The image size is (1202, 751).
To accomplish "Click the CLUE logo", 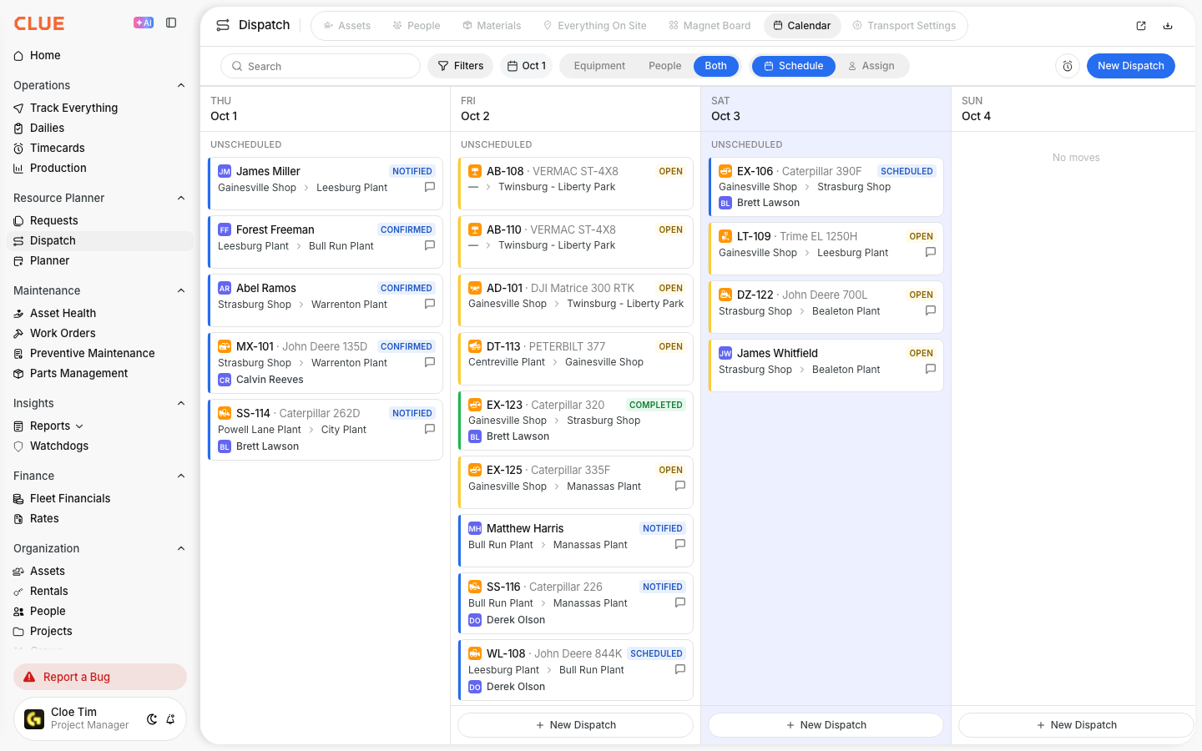I will pos(39,23).
